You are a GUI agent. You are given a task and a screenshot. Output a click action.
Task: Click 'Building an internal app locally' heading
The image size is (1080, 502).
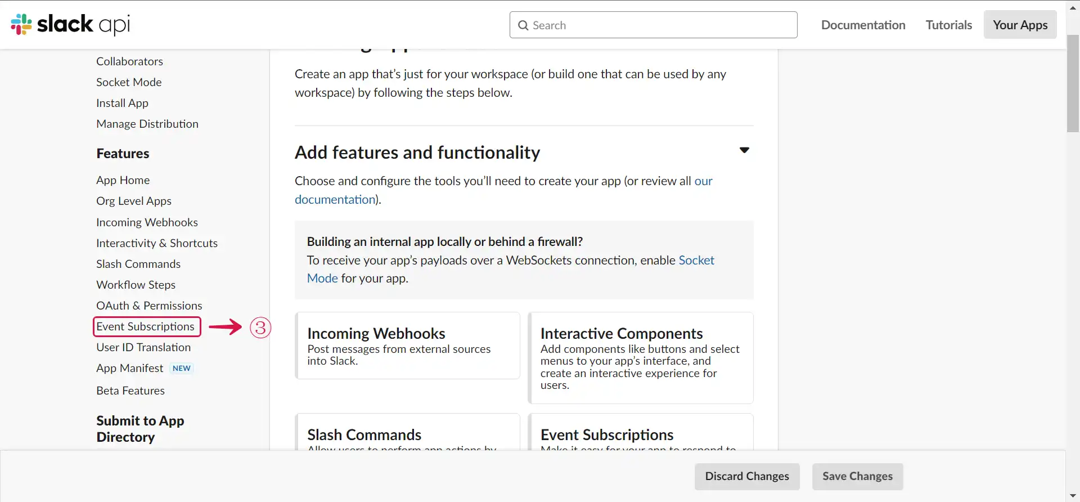(x=444, y=241)
